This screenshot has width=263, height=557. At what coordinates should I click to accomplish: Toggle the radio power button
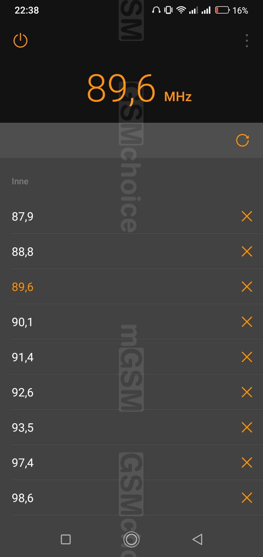pyautogui.click(x=20, y=40)
